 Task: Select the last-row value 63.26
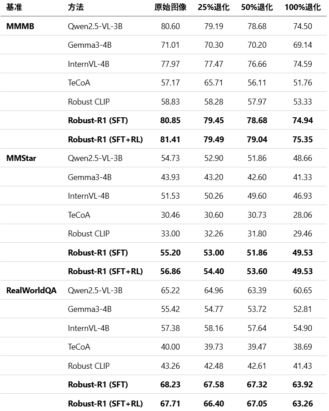(x=303, y=404)
